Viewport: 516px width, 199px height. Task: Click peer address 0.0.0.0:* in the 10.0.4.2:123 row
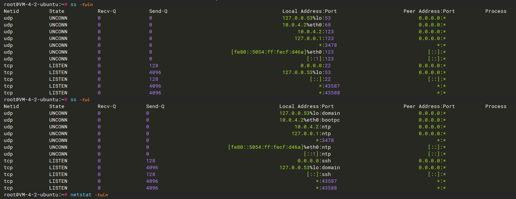pos(432,32)
